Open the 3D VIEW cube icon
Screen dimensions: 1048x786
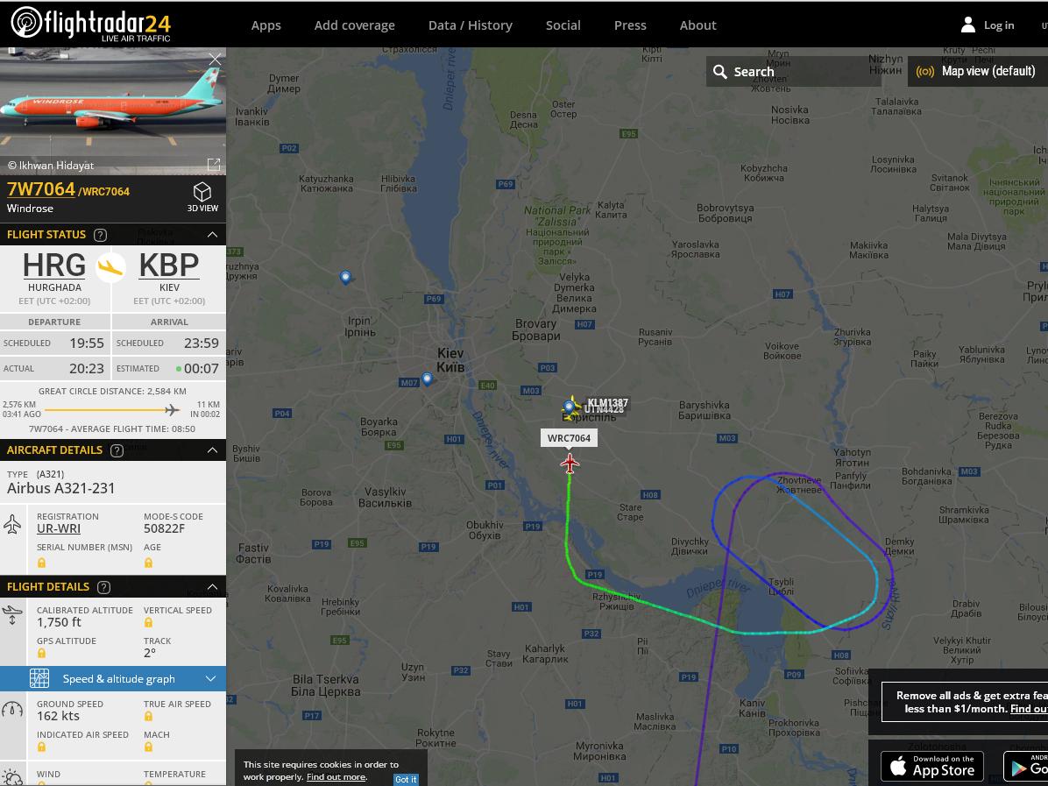202,193
